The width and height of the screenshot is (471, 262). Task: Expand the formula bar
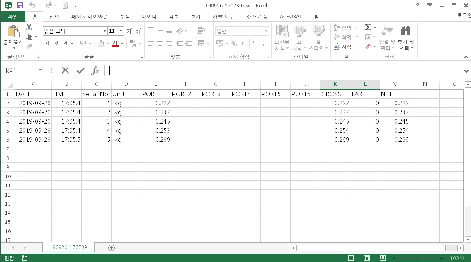click(x=466, y=71)
